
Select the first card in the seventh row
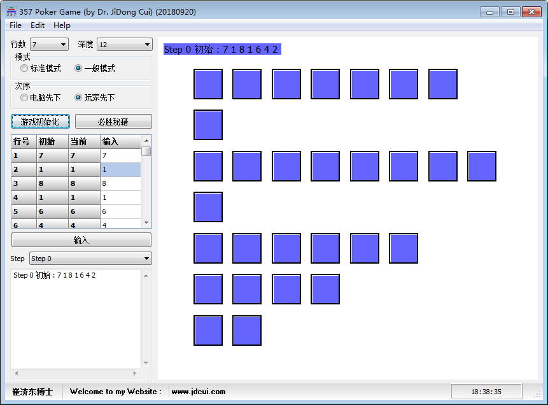(x=208, y=330)
